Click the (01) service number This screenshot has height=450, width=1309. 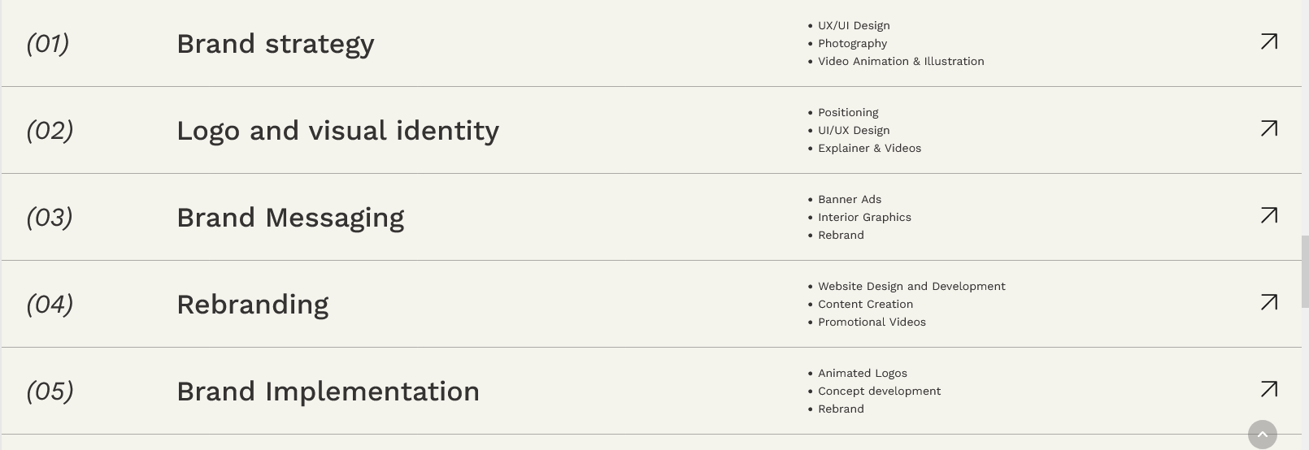coord(48,44)
